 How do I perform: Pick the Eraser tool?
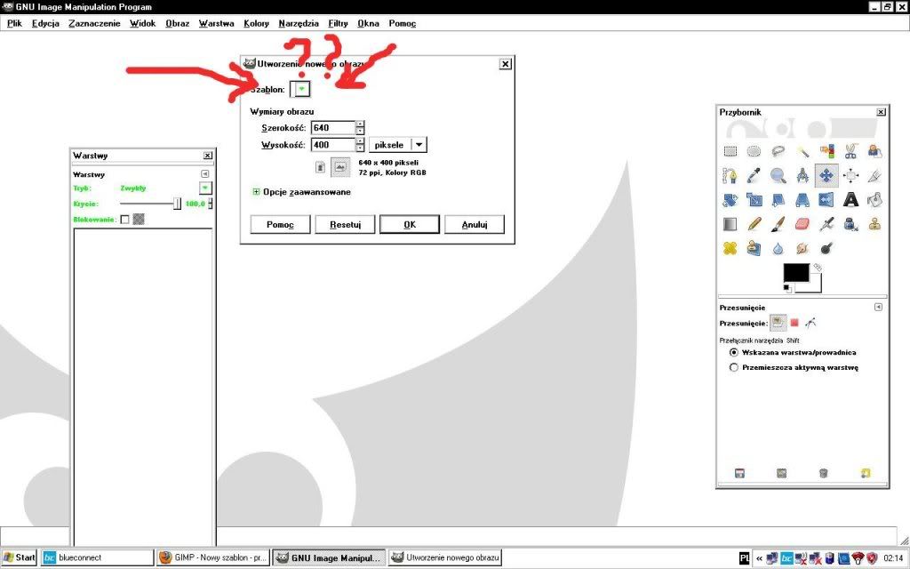(x=802, y=224)
